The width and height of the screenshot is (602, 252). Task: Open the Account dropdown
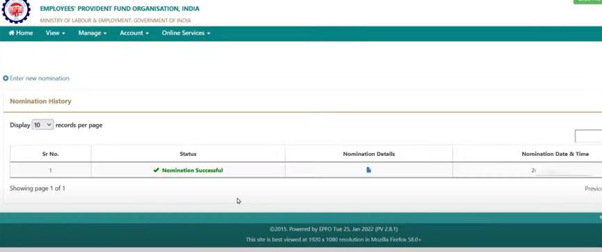click(134, 33)
